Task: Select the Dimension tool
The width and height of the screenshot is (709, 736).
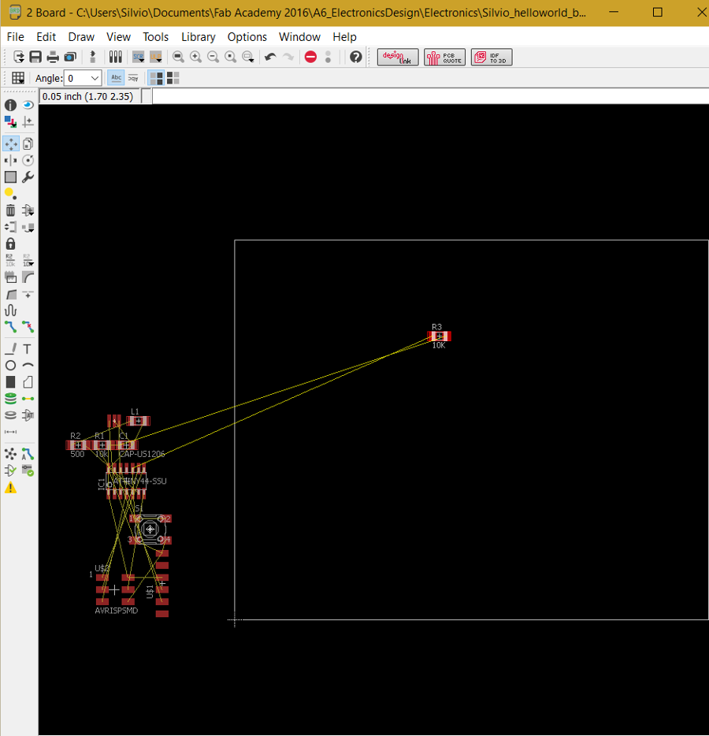Action: [10, 432]
